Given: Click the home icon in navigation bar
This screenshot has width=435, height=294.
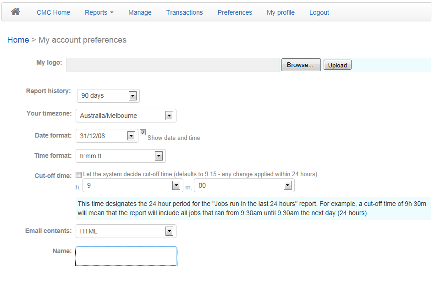Looking at the screenshot, I should [x=16, y=11].
